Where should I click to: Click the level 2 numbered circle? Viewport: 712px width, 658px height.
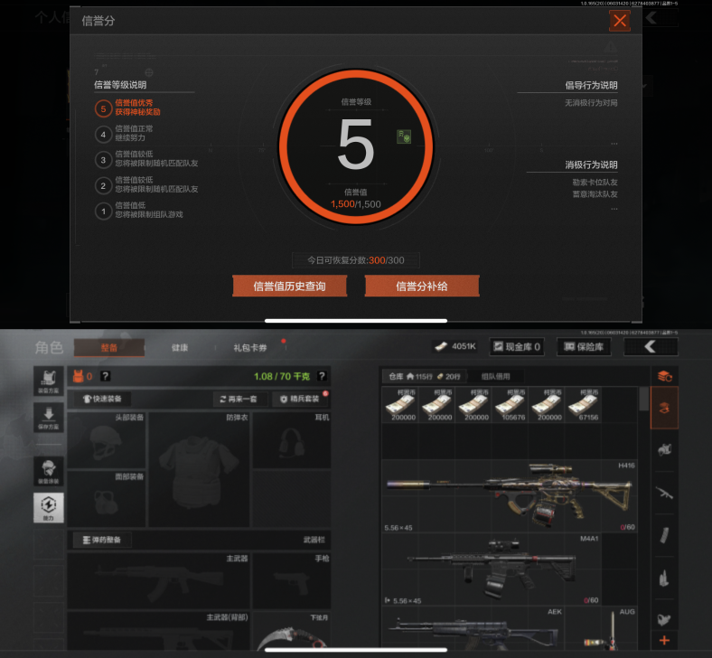(103, 185)
